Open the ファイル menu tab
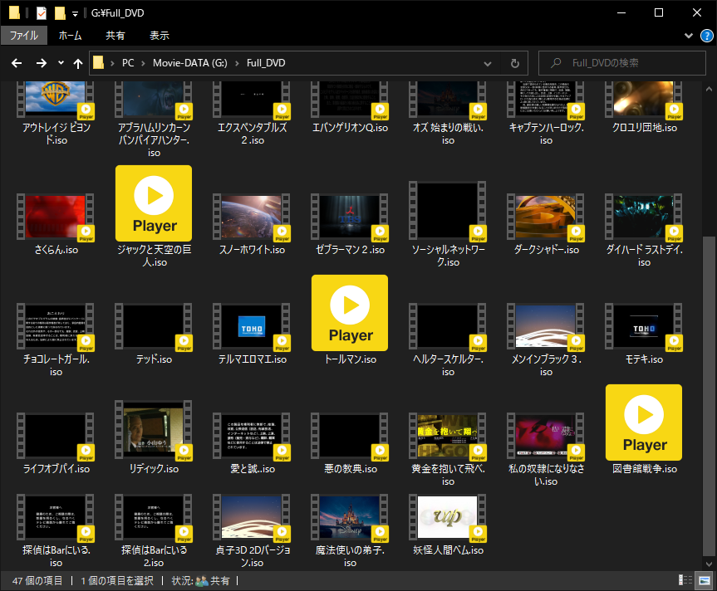This screenshot has height=591, width=717. click(x=24, y=36)
